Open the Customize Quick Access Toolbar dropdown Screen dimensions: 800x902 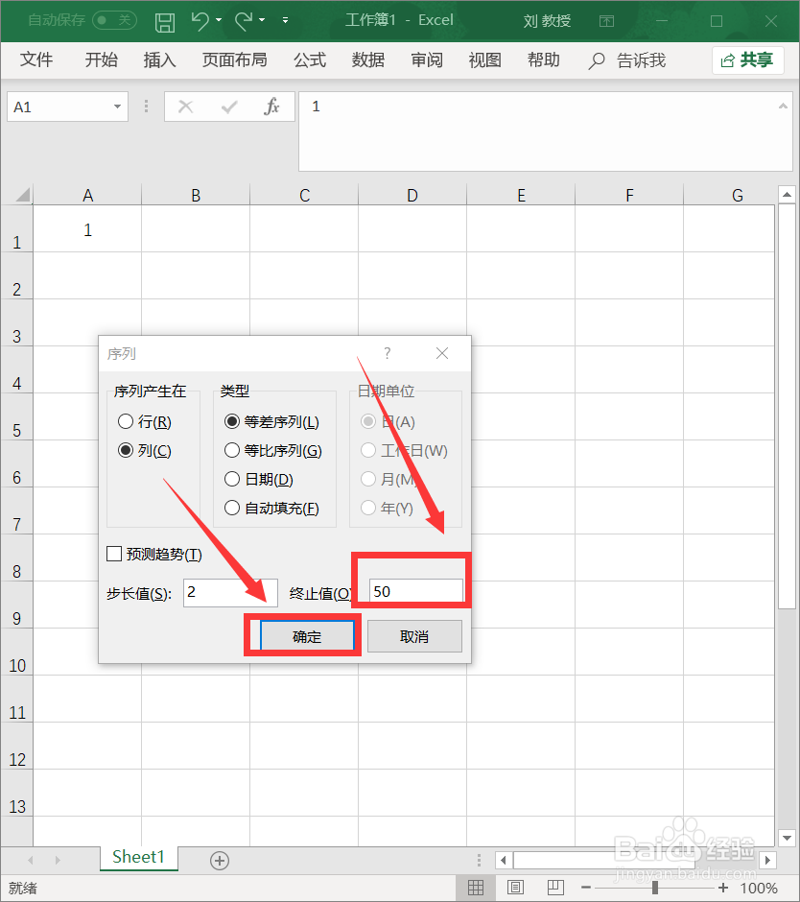pyautogui.click(x=284, y=21)
